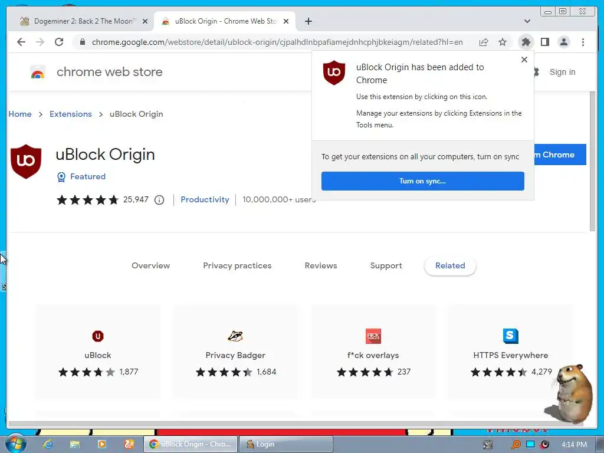Screen dimensions: 604x453
Task: Click the Sign in link
Action: [x=562, y=72]
